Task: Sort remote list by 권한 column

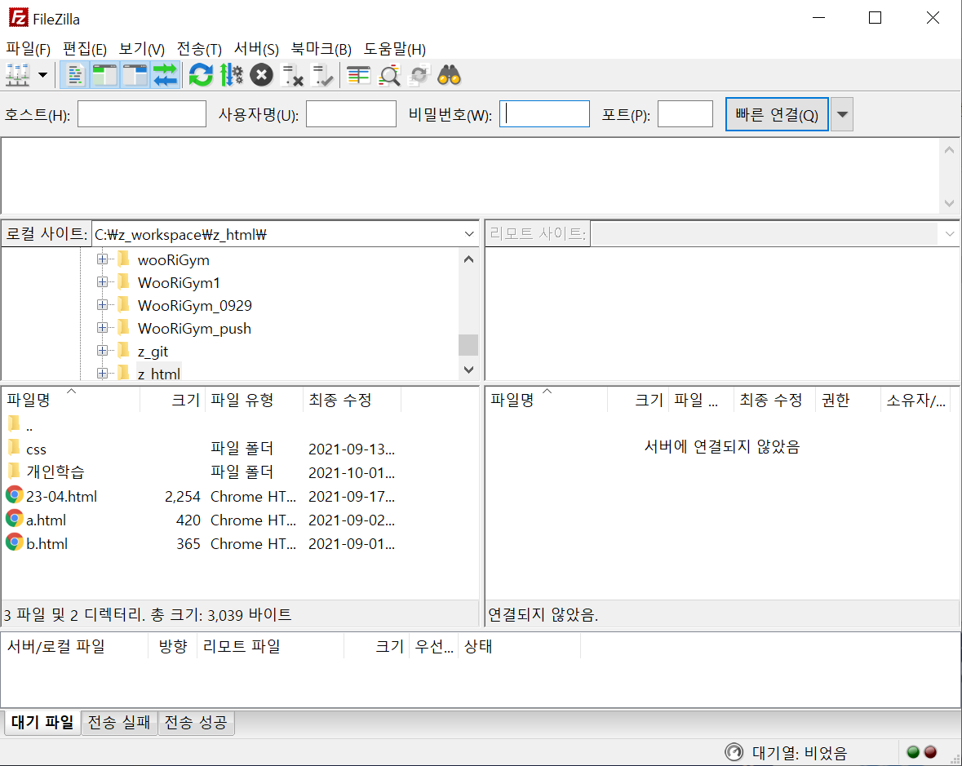Action: (x=847, y=400)
